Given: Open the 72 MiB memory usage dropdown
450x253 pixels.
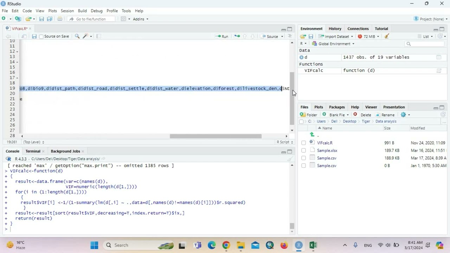Looking at the screenshot, I should coord(368,37).
